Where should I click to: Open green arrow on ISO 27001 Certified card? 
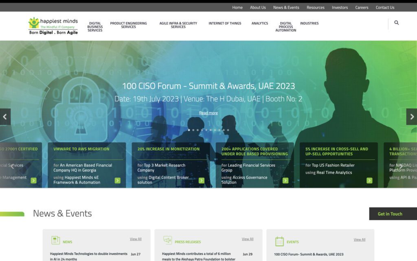(33, 181)
